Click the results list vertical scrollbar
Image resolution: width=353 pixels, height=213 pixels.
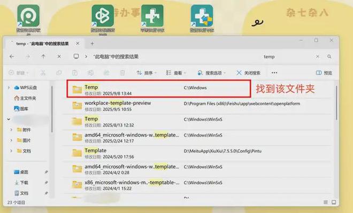[336, 103]
